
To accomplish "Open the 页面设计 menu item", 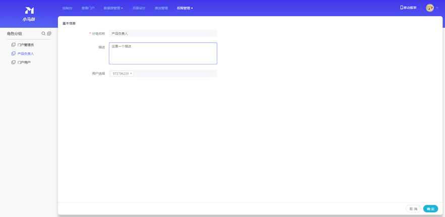I will pyautogui.click(x=139, y=9).
